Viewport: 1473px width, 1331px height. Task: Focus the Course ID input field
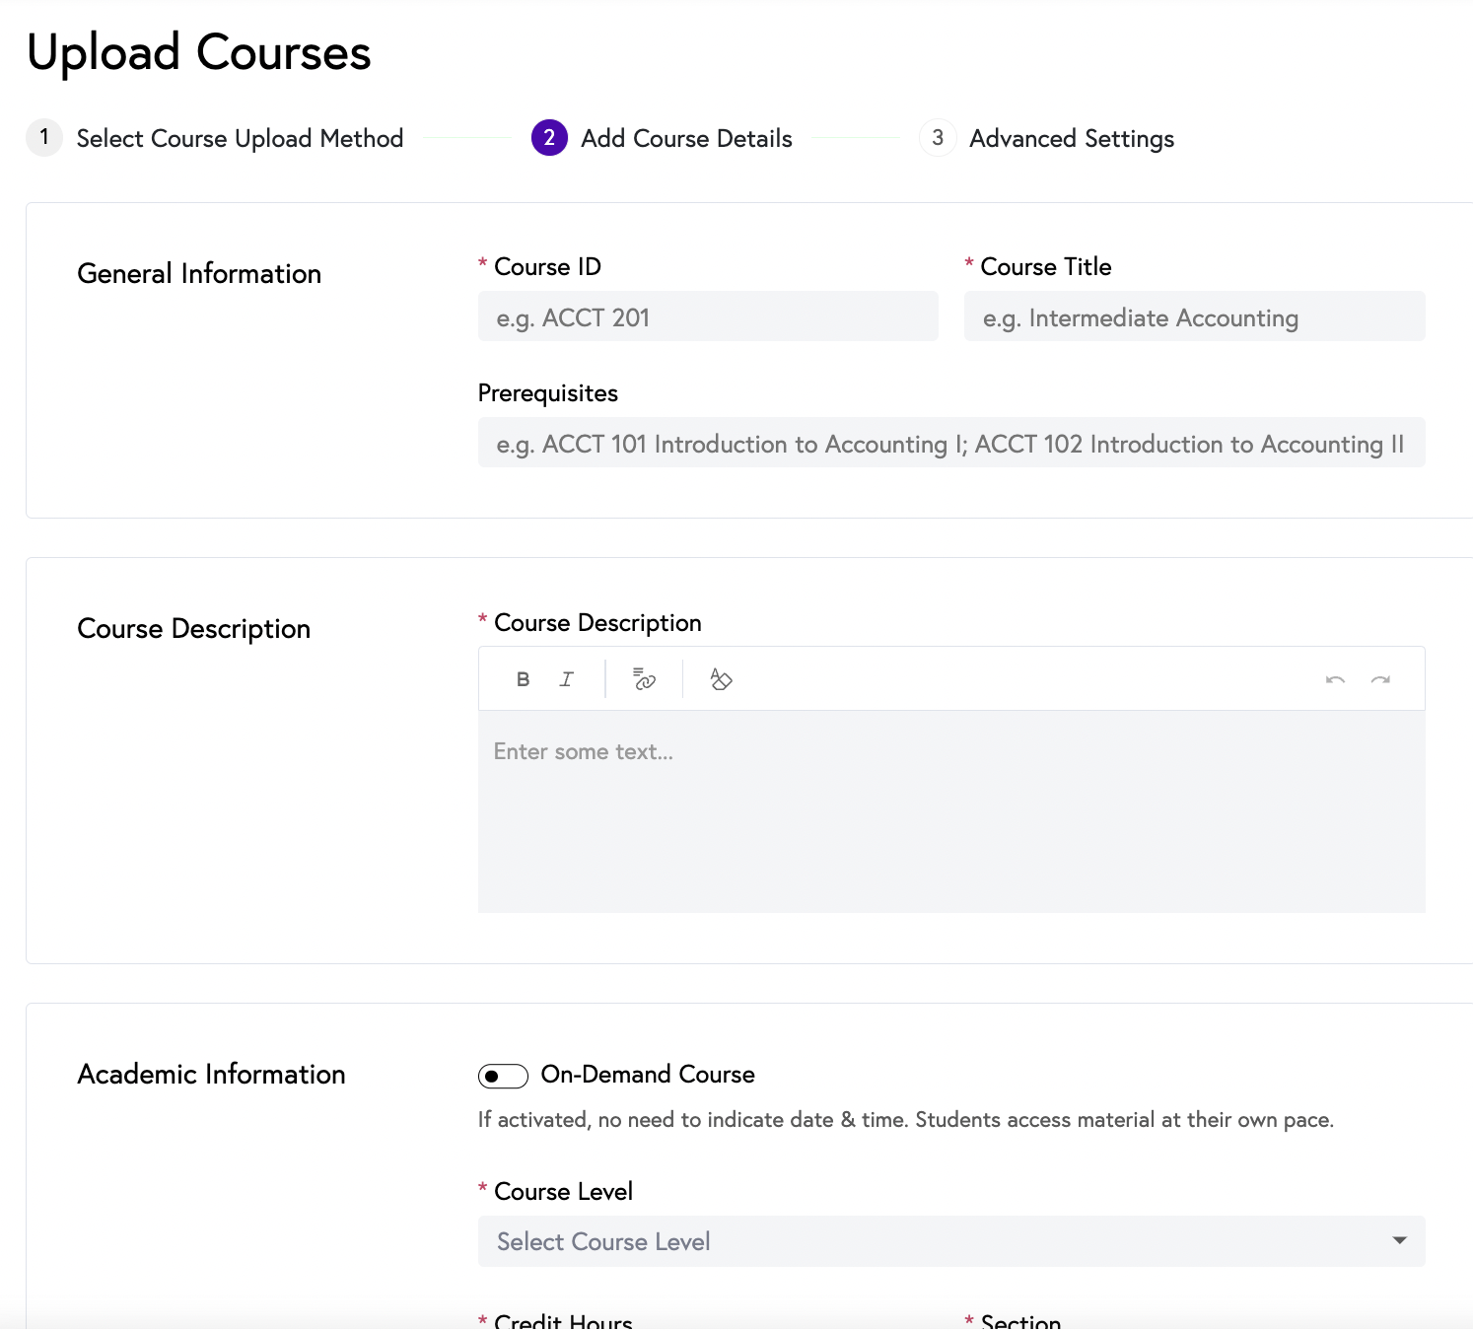click(x=708, y=316)
